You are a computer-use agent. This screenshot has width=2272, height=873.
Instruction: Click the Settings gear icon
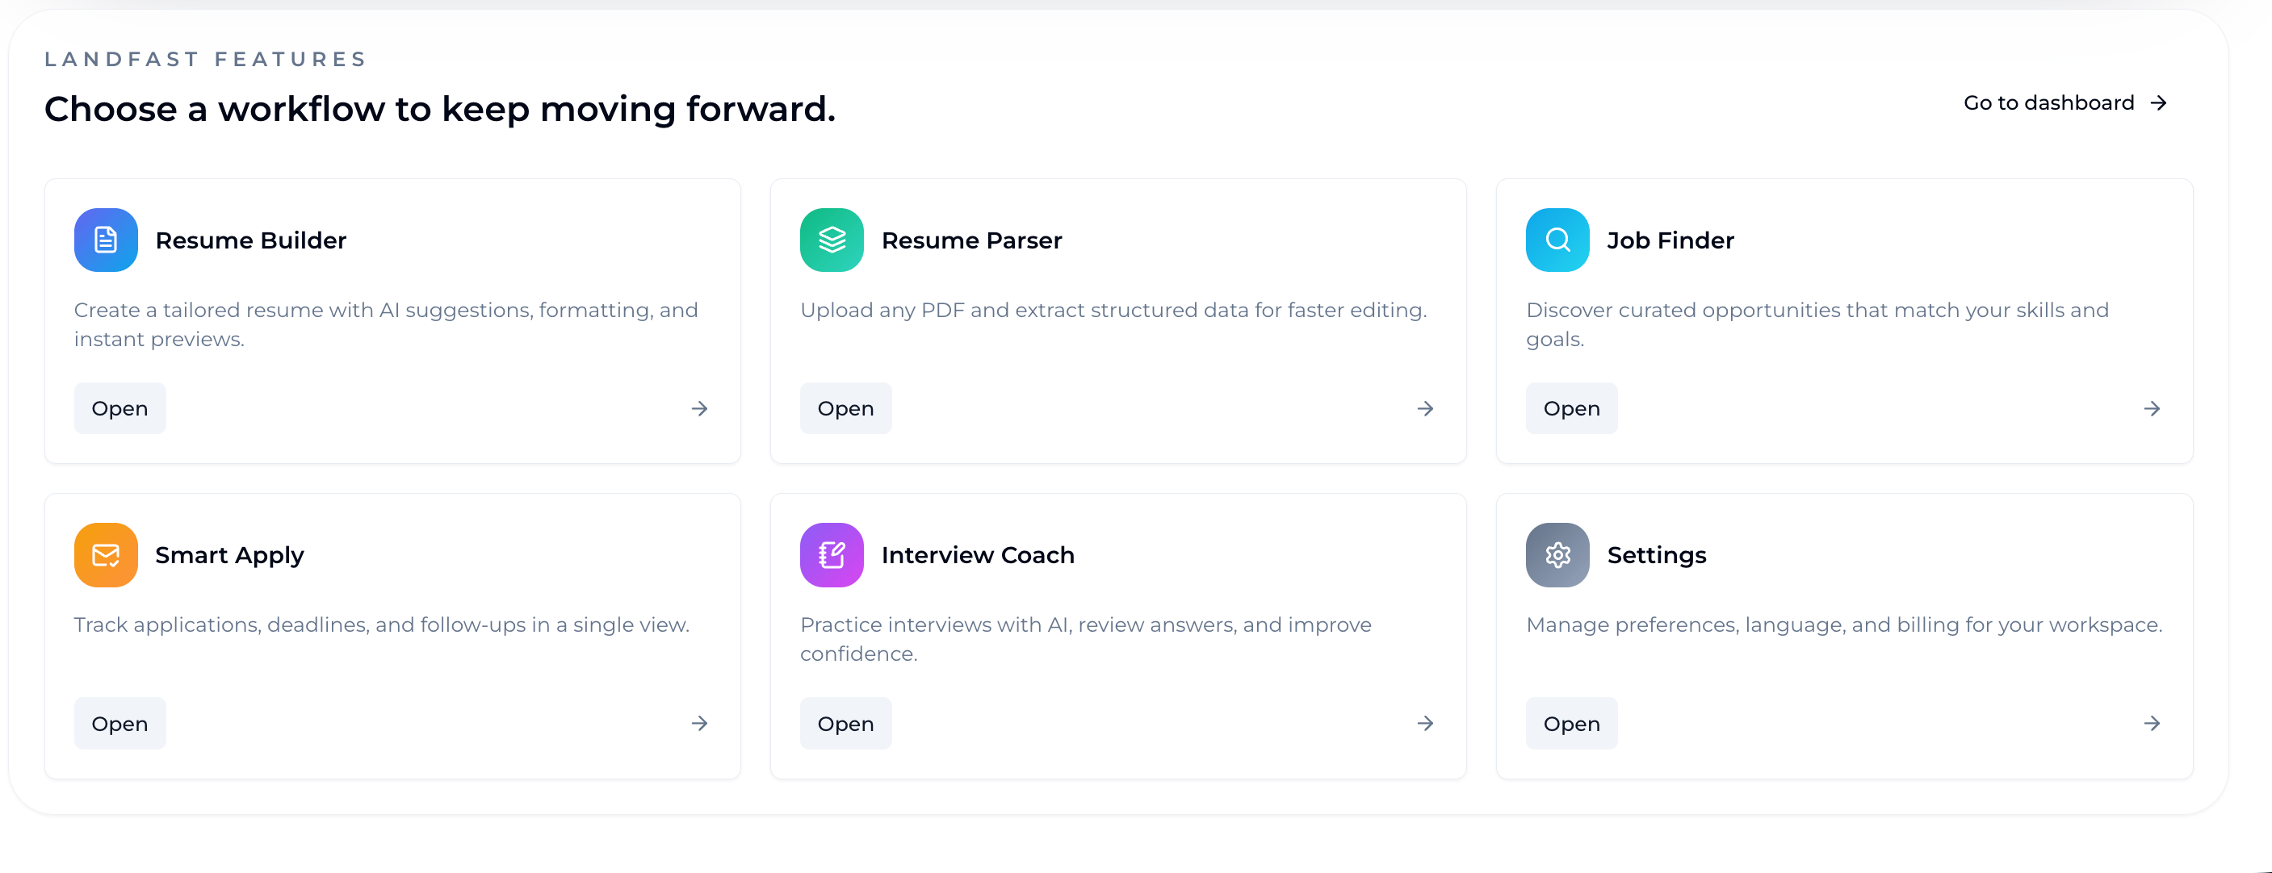tap(1556, 553)
